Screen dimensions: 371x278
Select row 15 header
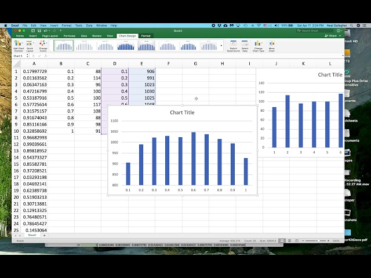[16, 164]
